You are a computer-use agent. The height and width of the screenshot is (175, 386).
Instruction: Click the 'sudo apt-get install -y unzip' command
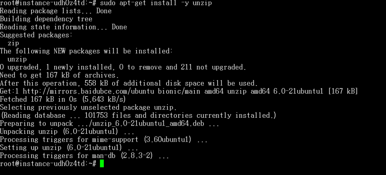(156, 3)
